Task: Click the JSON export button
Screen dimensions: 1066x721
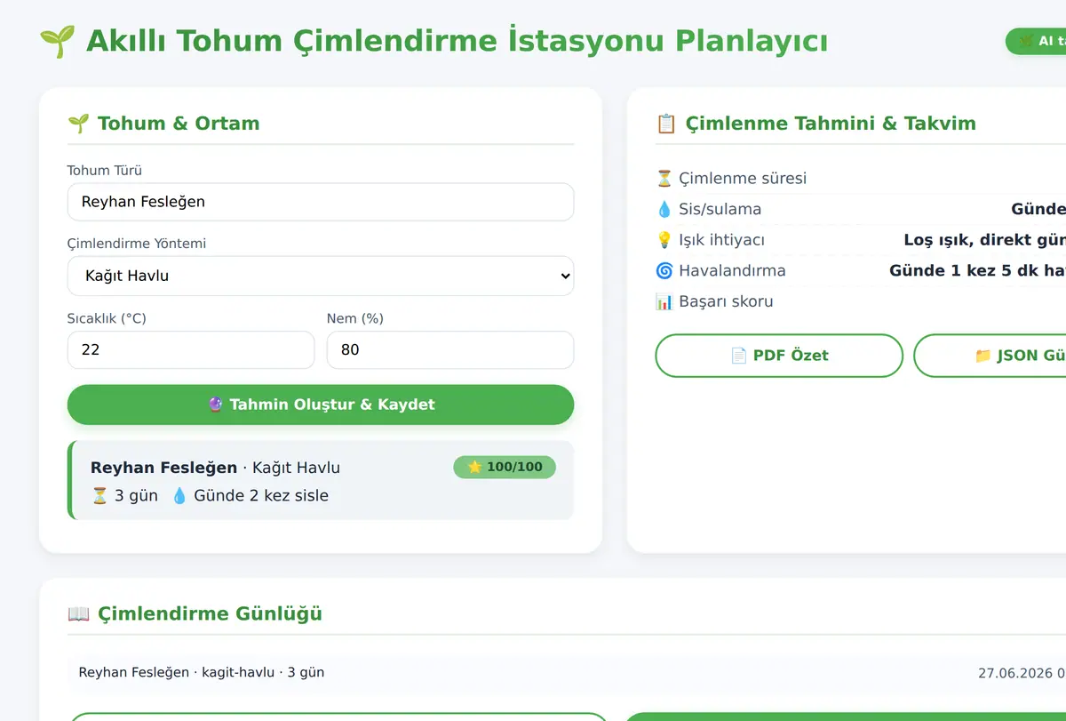Action: (x=990, y=356)
